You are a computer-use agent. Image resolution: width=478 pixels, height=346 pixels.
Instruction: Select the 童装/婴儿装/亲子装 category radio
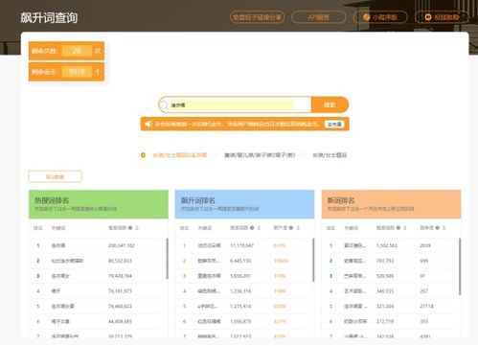(x=215, y=155)
